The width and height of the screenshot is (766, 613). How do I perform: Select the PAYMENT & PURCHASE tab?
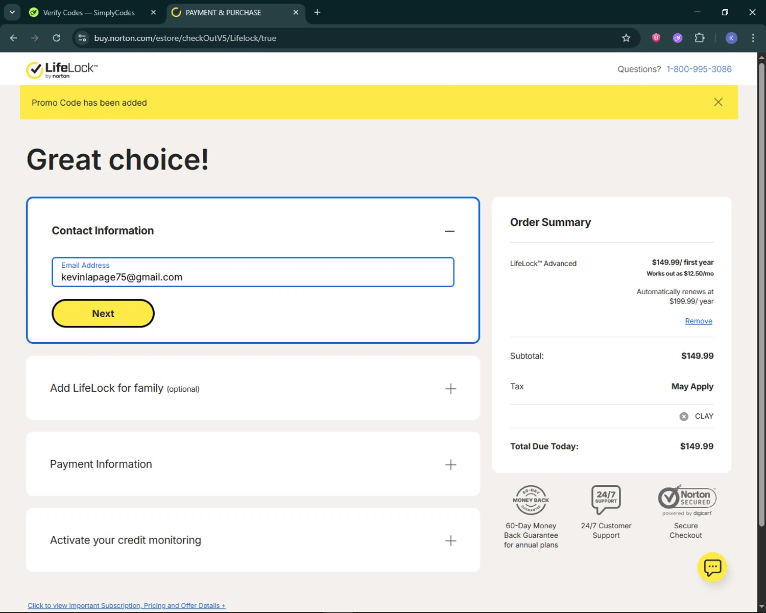(223, 12)
